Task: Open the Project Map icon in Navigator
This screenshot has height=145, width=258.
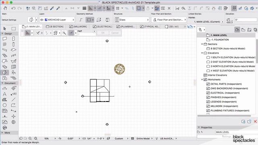Action: (x=237, y=30)
